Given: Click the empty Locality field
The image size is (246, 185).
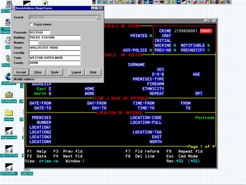Looking at the screenshot, I should pos(55,53).
